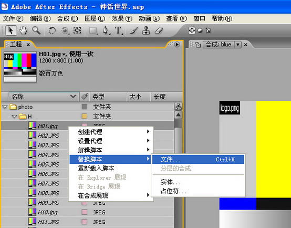Click the photo folder gray label swatch
291x228 pixels.
(85, 107)
